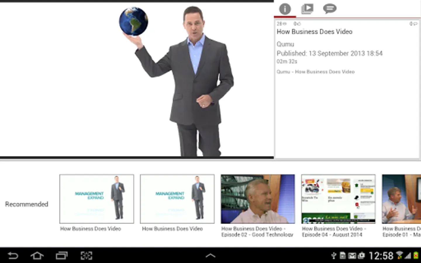The image size is (421, 263).
Task: Open the Episode 04 - August 2014 thumbnail
Action: (339, 199)
